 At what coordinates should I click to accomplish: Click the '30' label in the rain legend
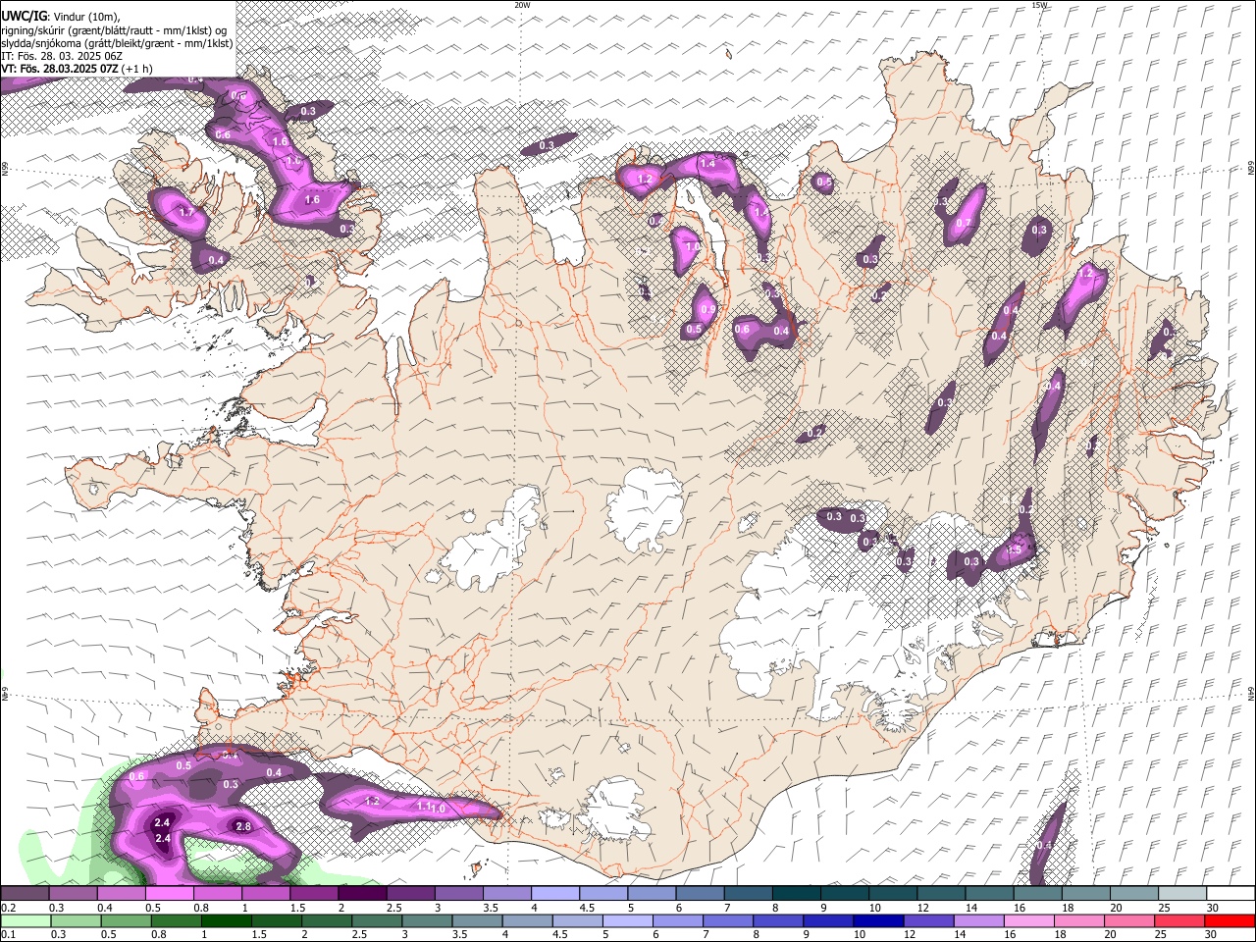[1213, 935]
